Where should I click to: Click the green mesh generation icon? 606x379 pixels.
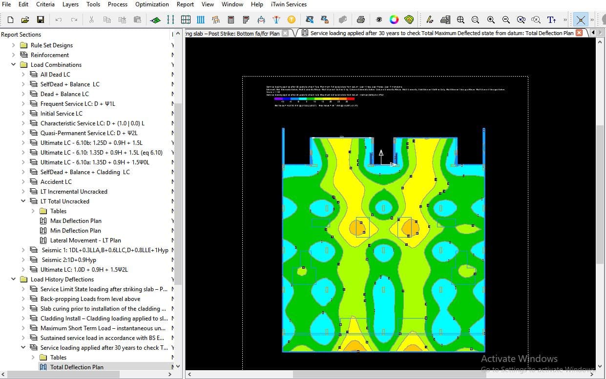click(x=156, y=20)
